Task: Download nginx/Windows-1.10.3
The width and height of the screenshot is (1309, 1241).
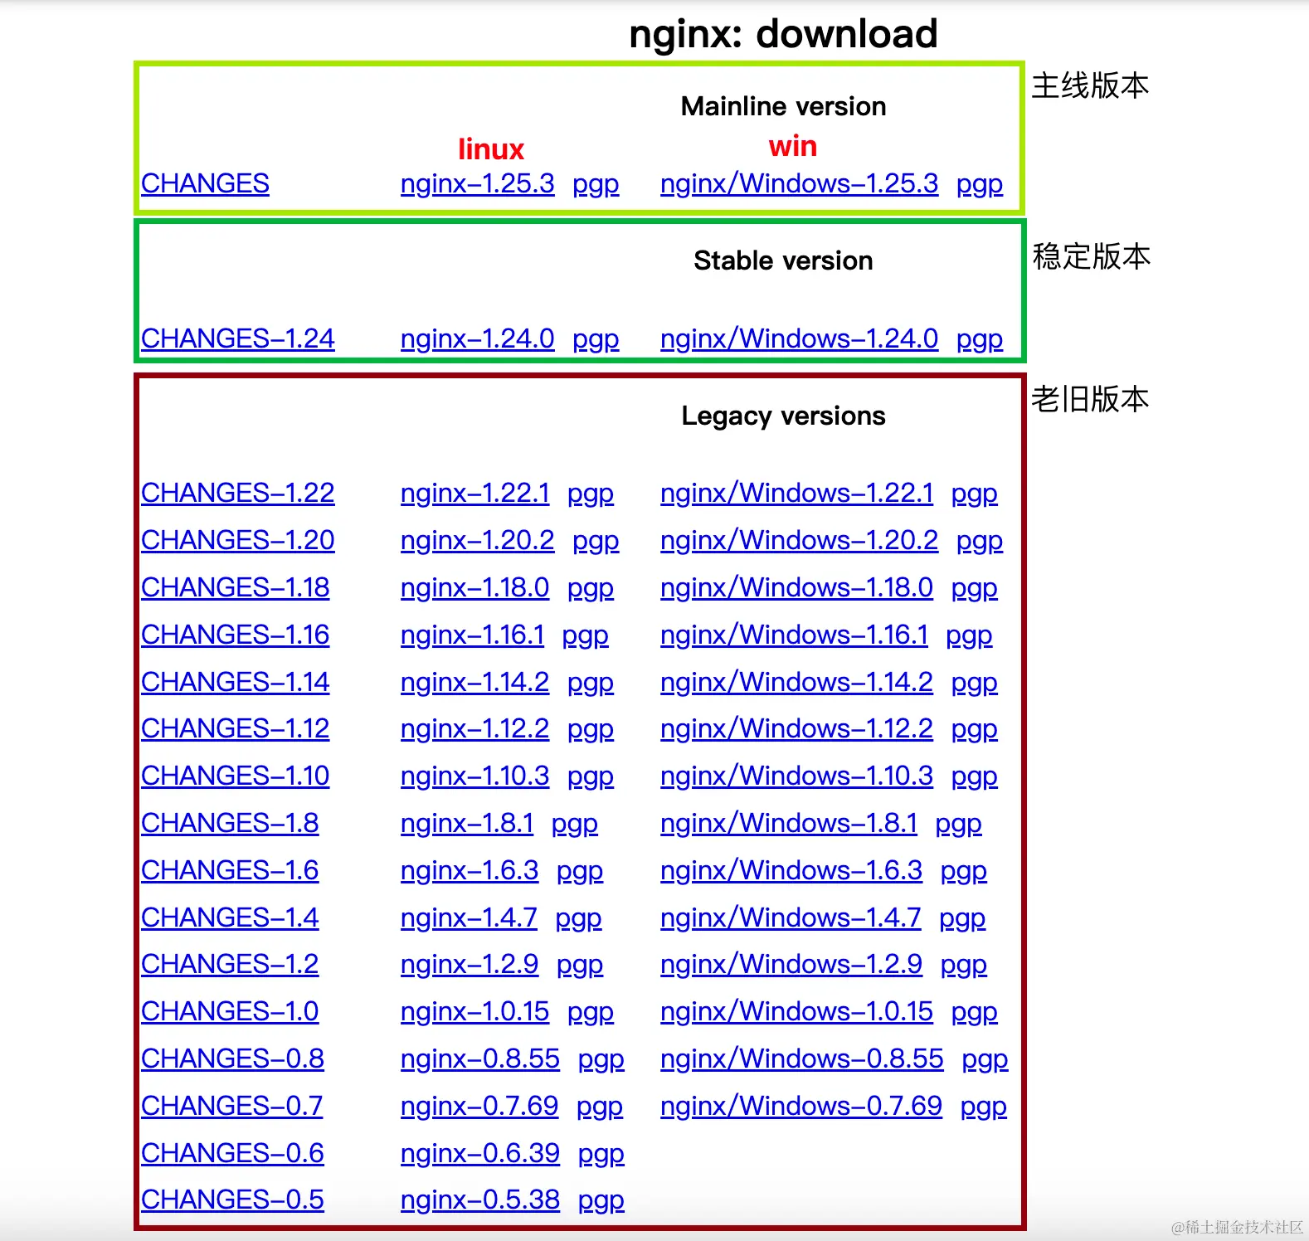Action: pyautogui.click(x=796, y=776)
